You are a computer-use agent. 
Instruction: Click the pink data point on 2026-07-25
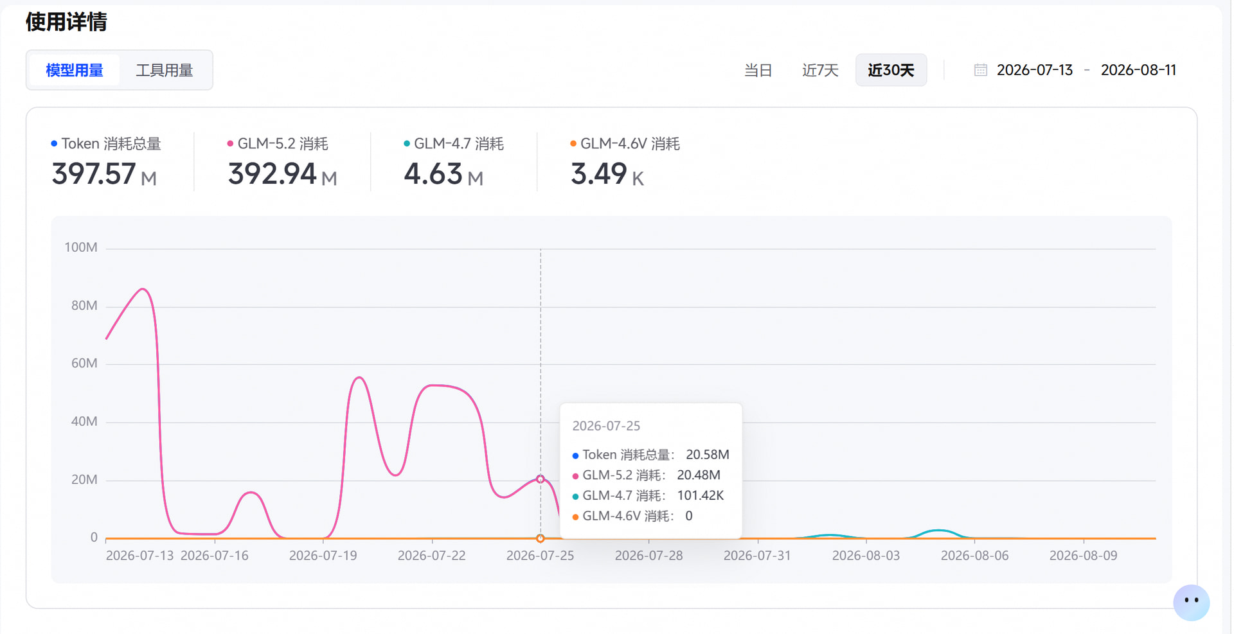pos(541,479)
